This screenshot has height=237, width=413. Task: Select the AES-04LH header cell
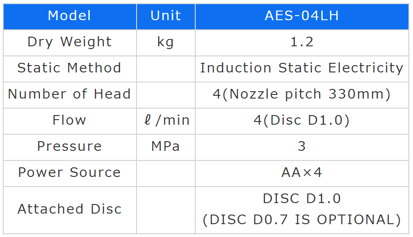pos(302,16)
